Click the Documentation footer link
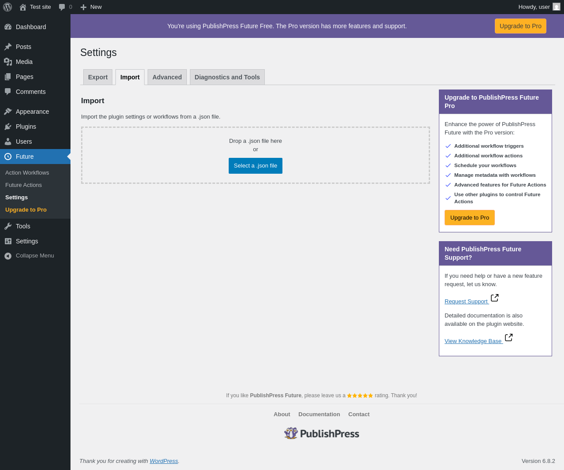 (x=319, y=414)
